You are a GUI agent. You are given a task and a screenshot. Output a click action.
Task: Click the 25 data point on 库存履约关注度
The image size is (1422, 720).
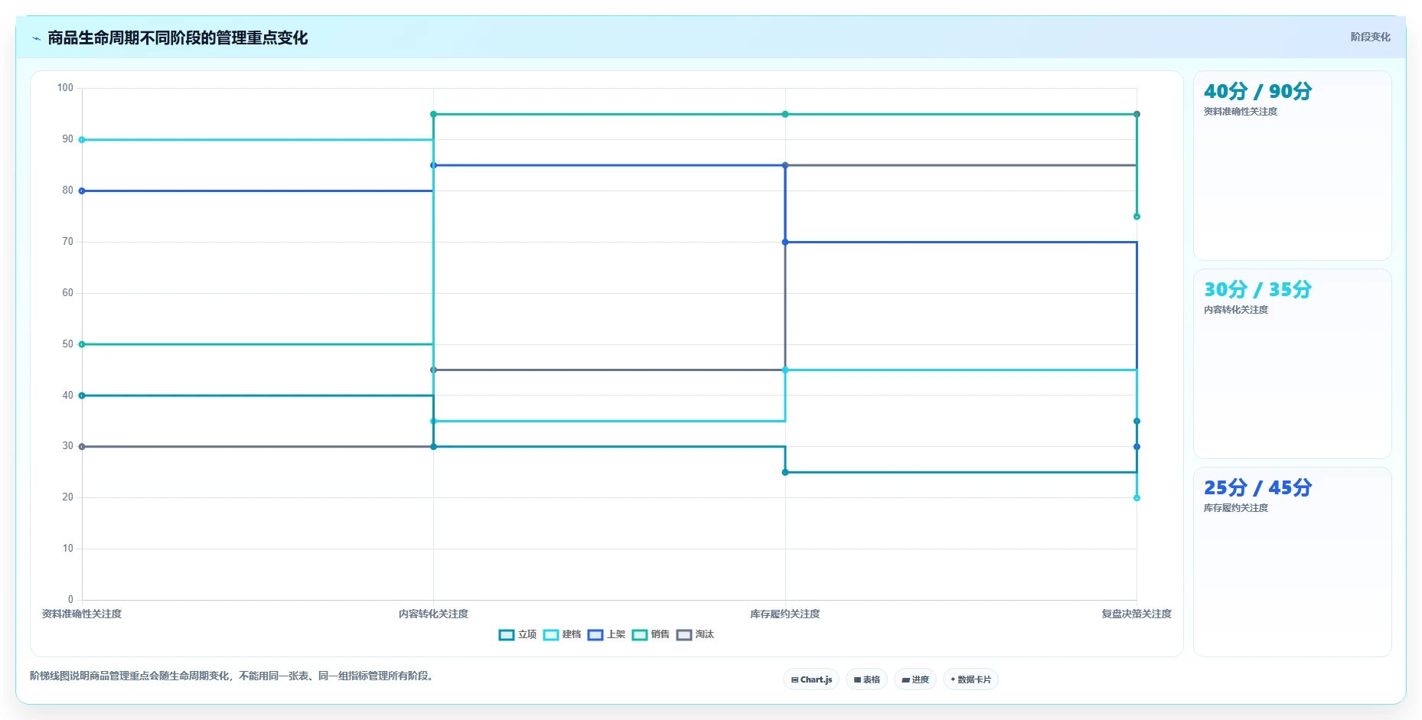point(785,473)
